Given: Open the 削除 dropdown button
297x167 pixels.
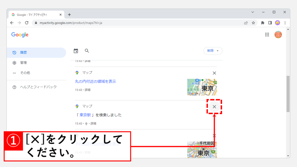Looking at the screenshot, I should tap(213, 51).
